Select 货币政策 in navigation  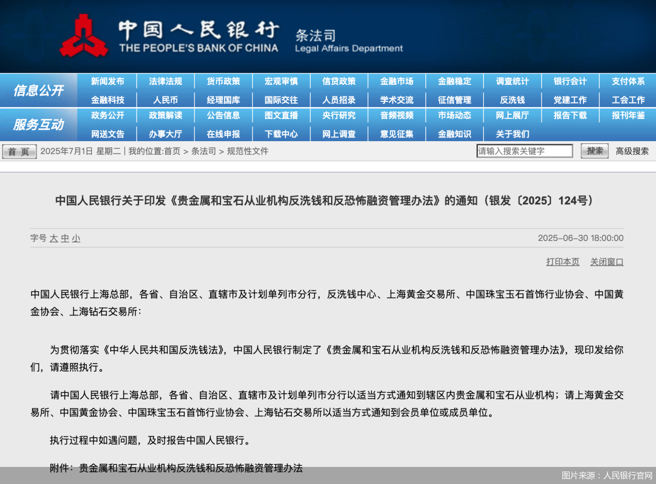click(223, 81)
